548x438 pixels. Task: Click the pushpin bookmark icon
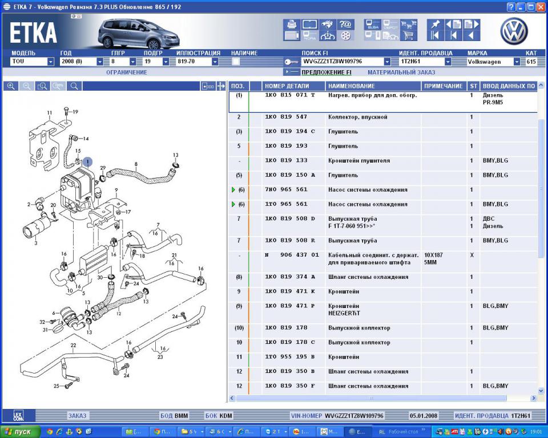436,25
